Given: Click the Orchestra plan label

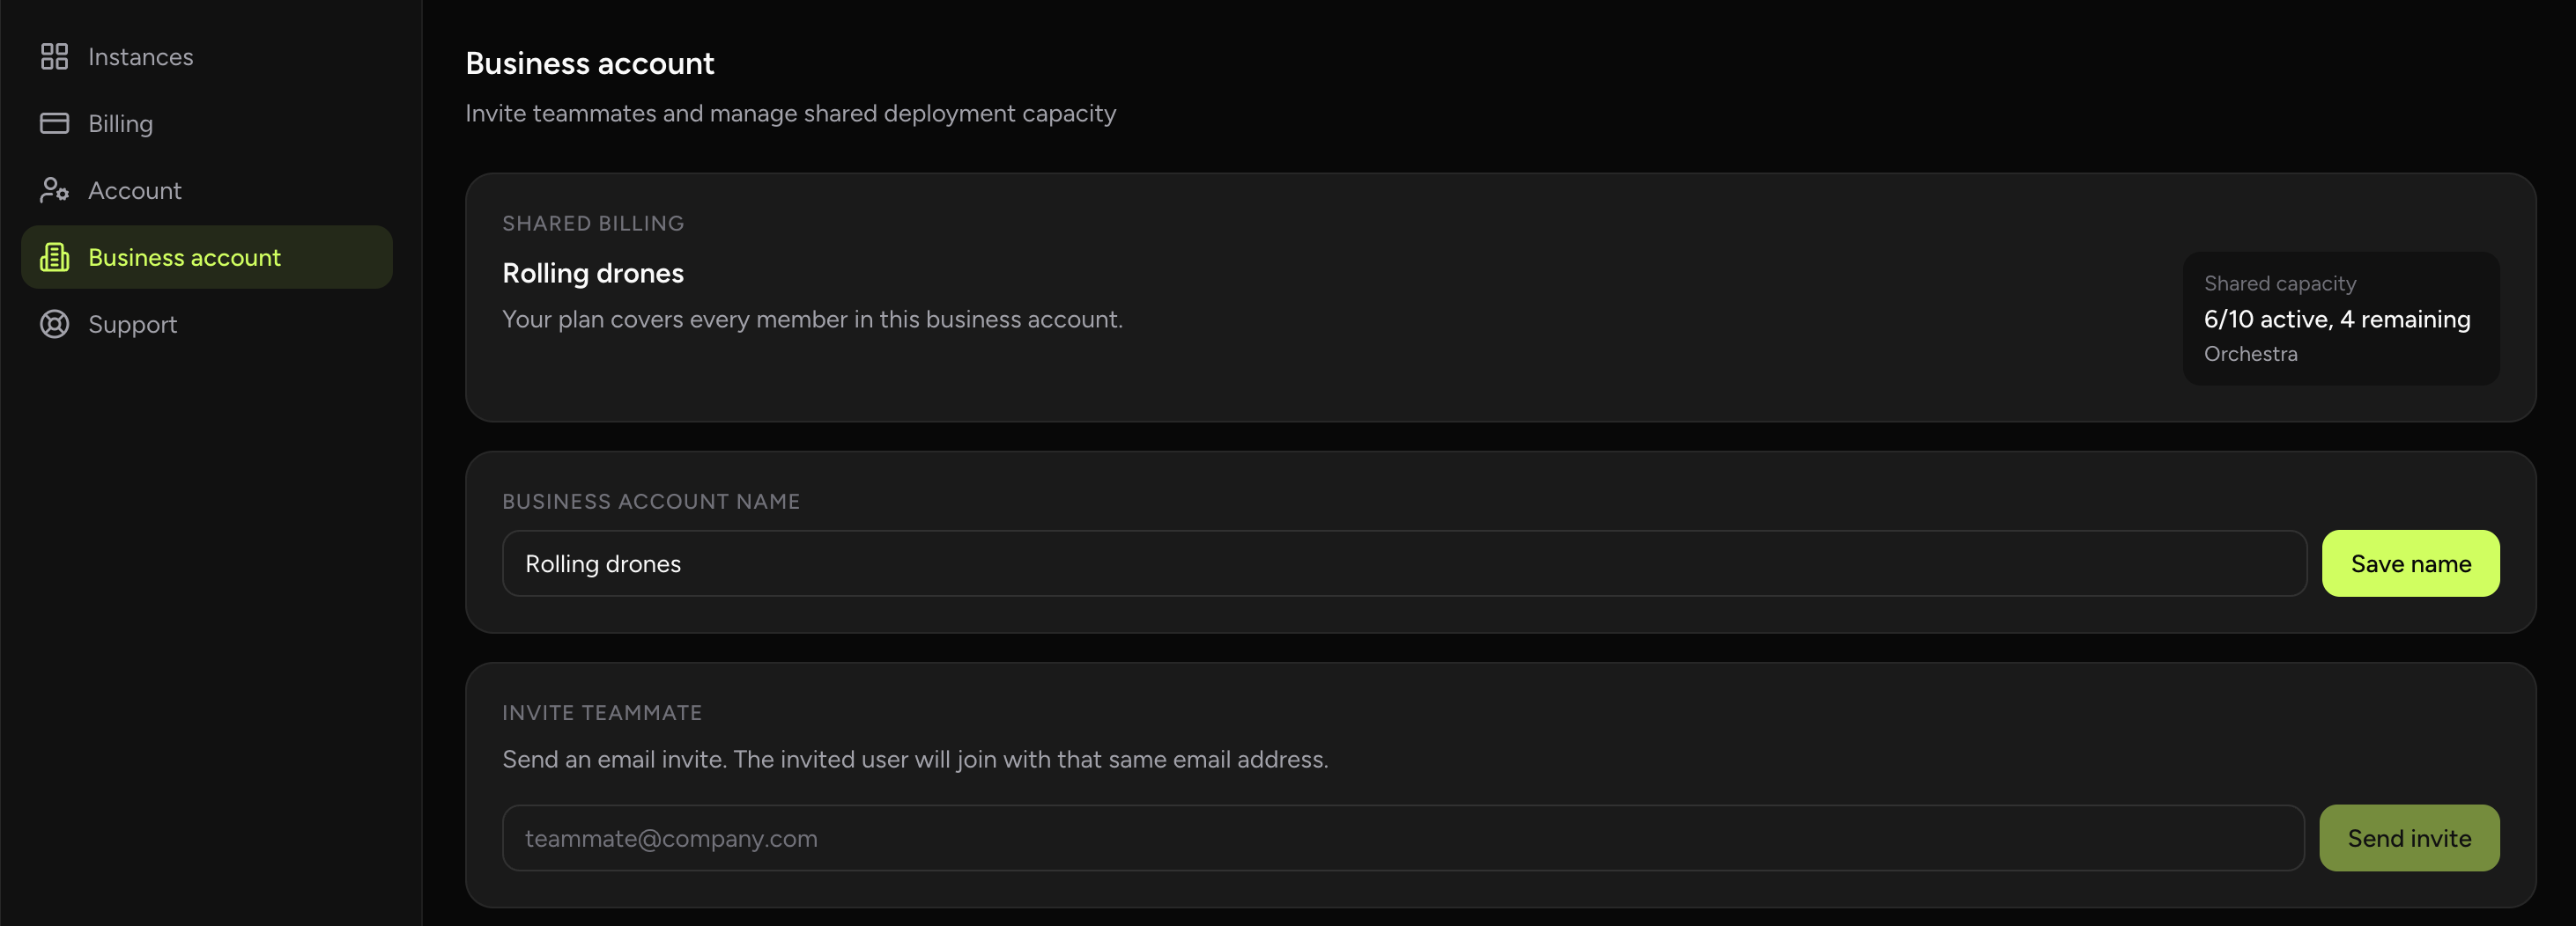Looking at the screenshot, I should tap(2250, 353).
